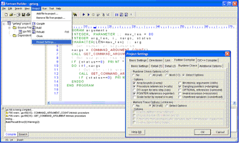
Task: Select Memory Trace 'No' radio button
Action: tap(134, 106)
